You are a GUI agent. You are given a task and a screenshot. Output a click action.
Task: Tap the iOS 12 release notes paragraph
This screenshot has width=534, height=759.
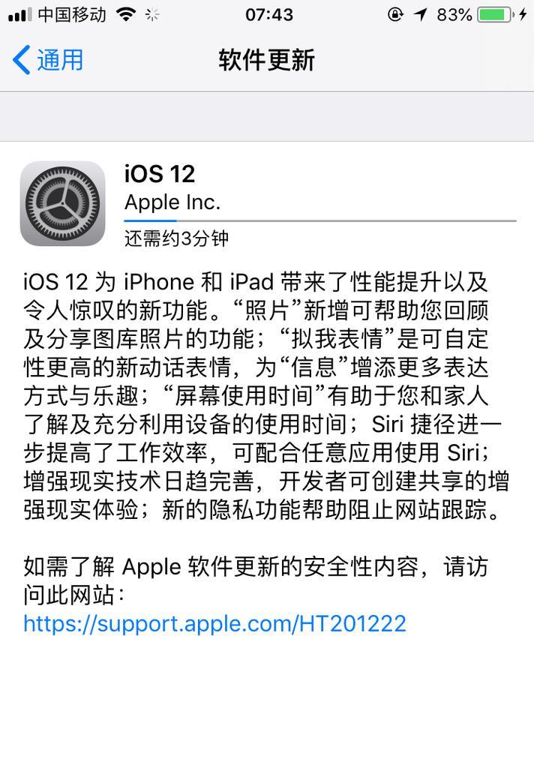(x=265, y=396)
